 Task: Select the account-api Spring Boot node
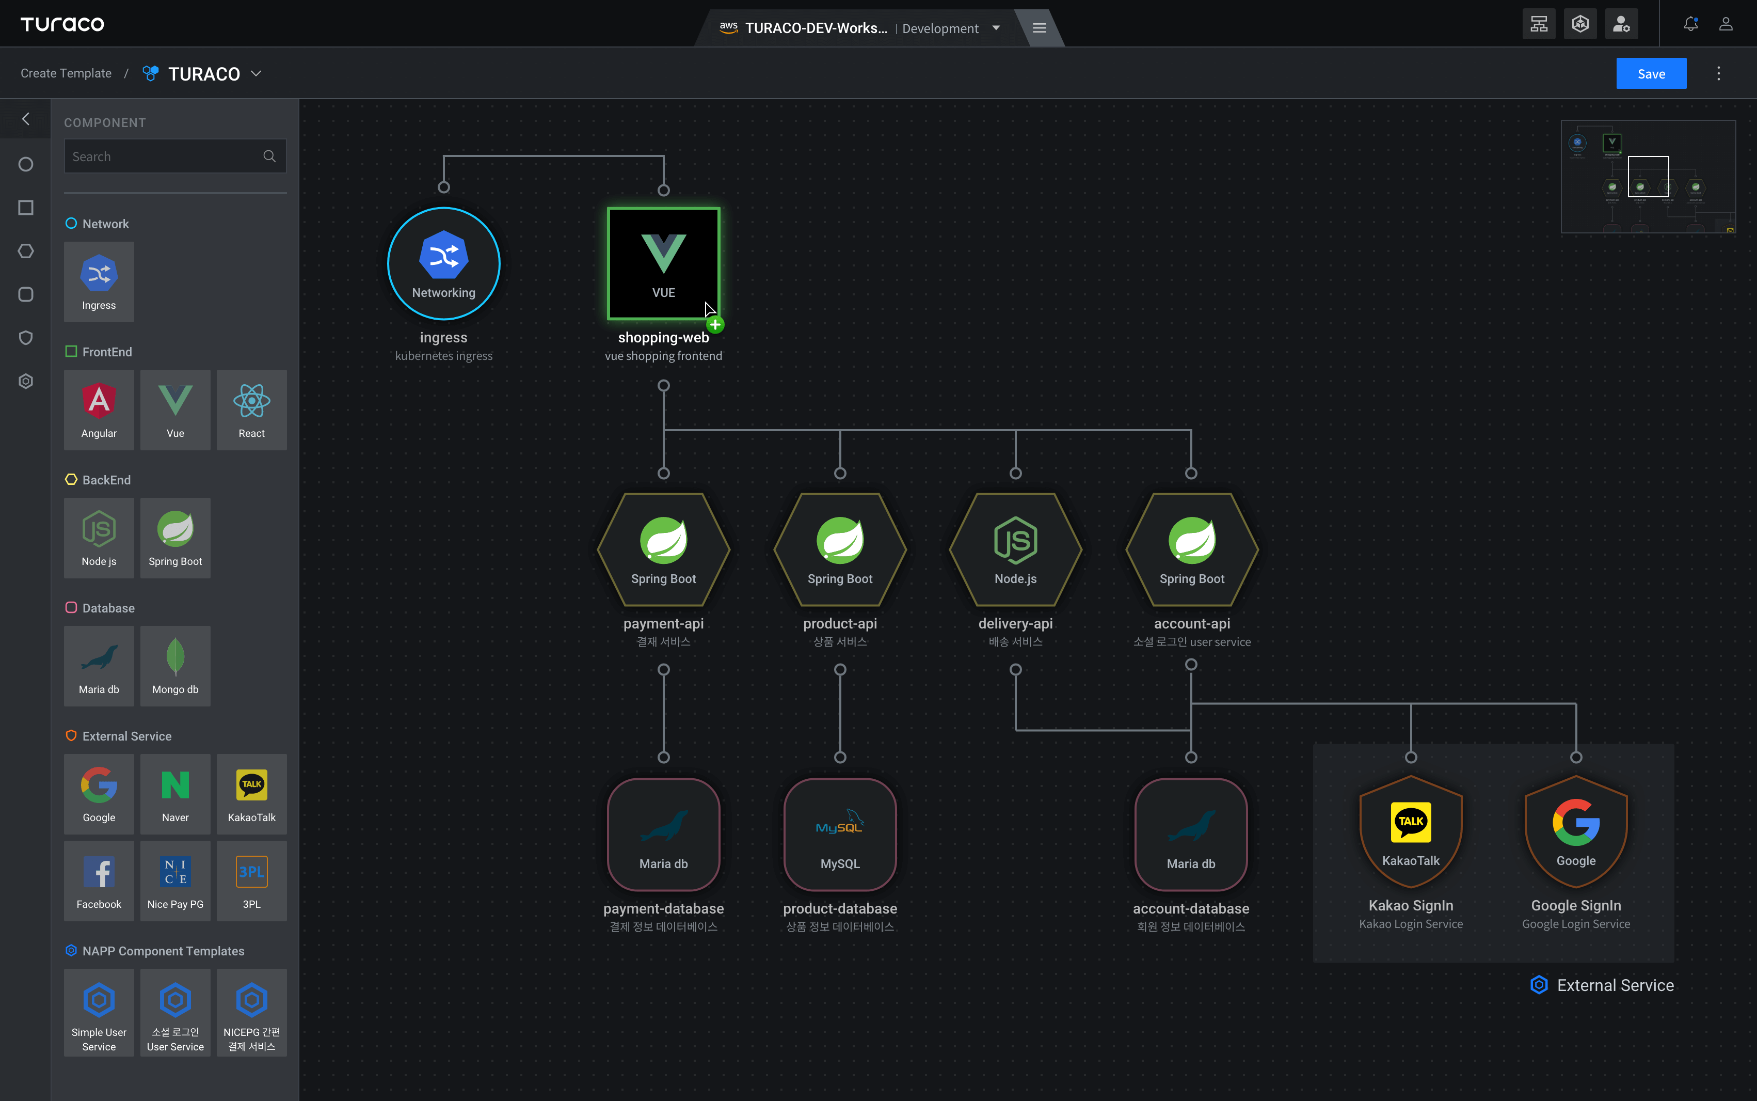coord(1191,550)
